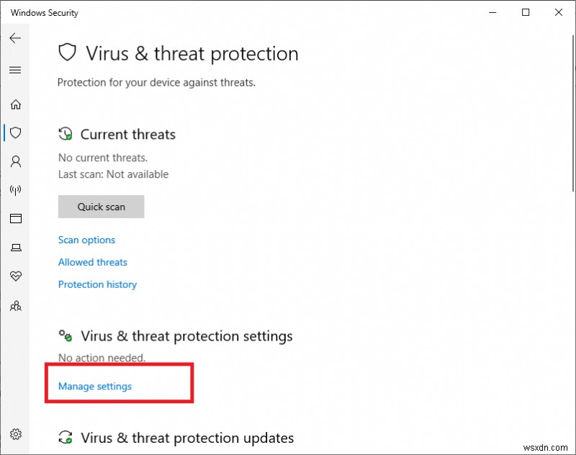Open Device security laptop icon
576x455 pixels.
(15, 248)
